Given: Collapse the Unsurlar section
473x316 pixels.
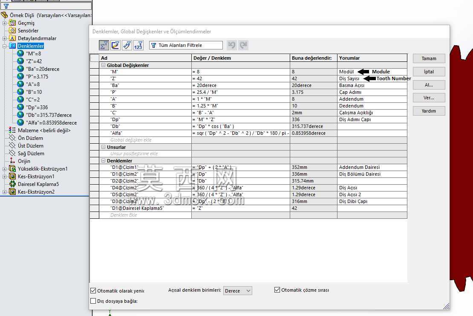Looking at the screenshot, I should (x=104, y=147).
